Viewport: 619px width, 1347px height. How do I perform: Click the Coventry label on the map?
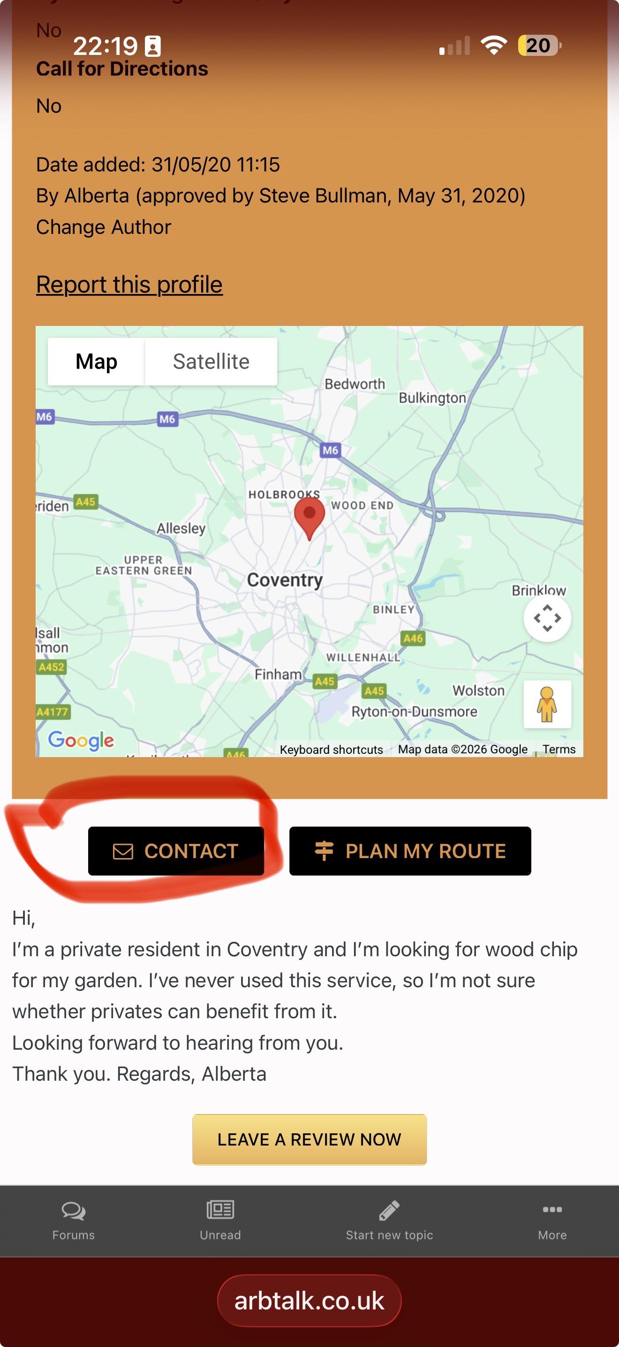[x=285, y=580]
